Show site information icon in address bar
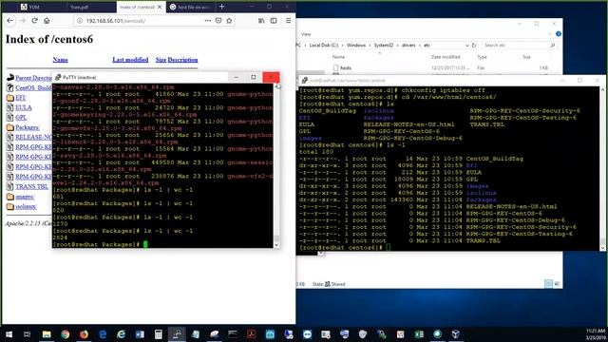 [x=80, y=21]
